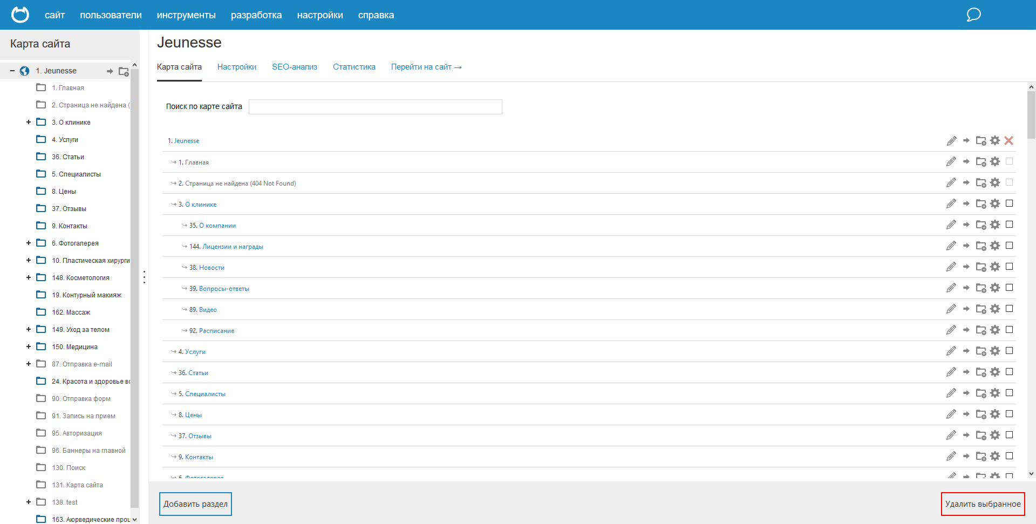Viewport: 1036px width, 524px height.
Task: Open gear settings icon in Jeunesse row
Action: coord(995,140)
